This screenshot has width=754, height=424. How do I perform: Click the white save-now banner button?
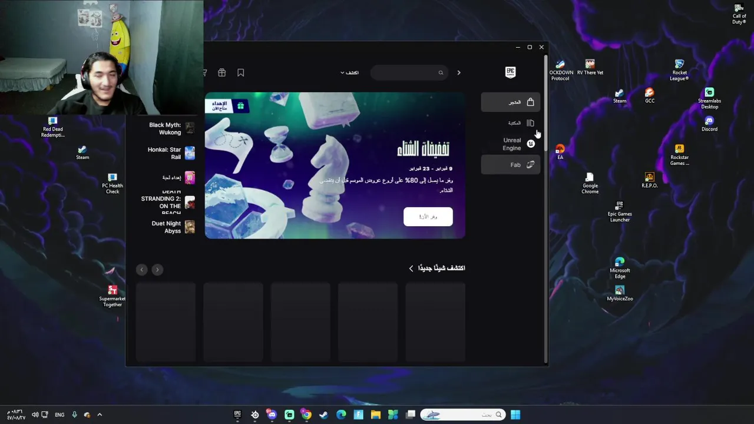(428, 217)
